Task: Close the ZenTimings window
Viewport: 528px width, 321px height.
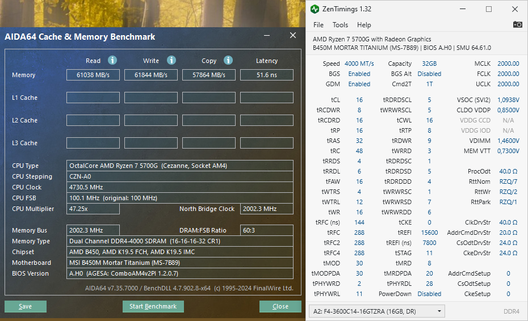Action: coord(515,9)
